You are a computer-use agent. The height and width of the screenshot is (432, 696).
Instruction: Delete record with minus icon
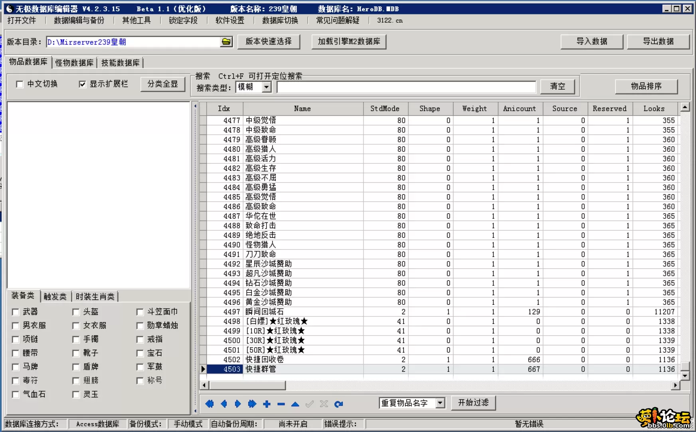click(281, 404)
